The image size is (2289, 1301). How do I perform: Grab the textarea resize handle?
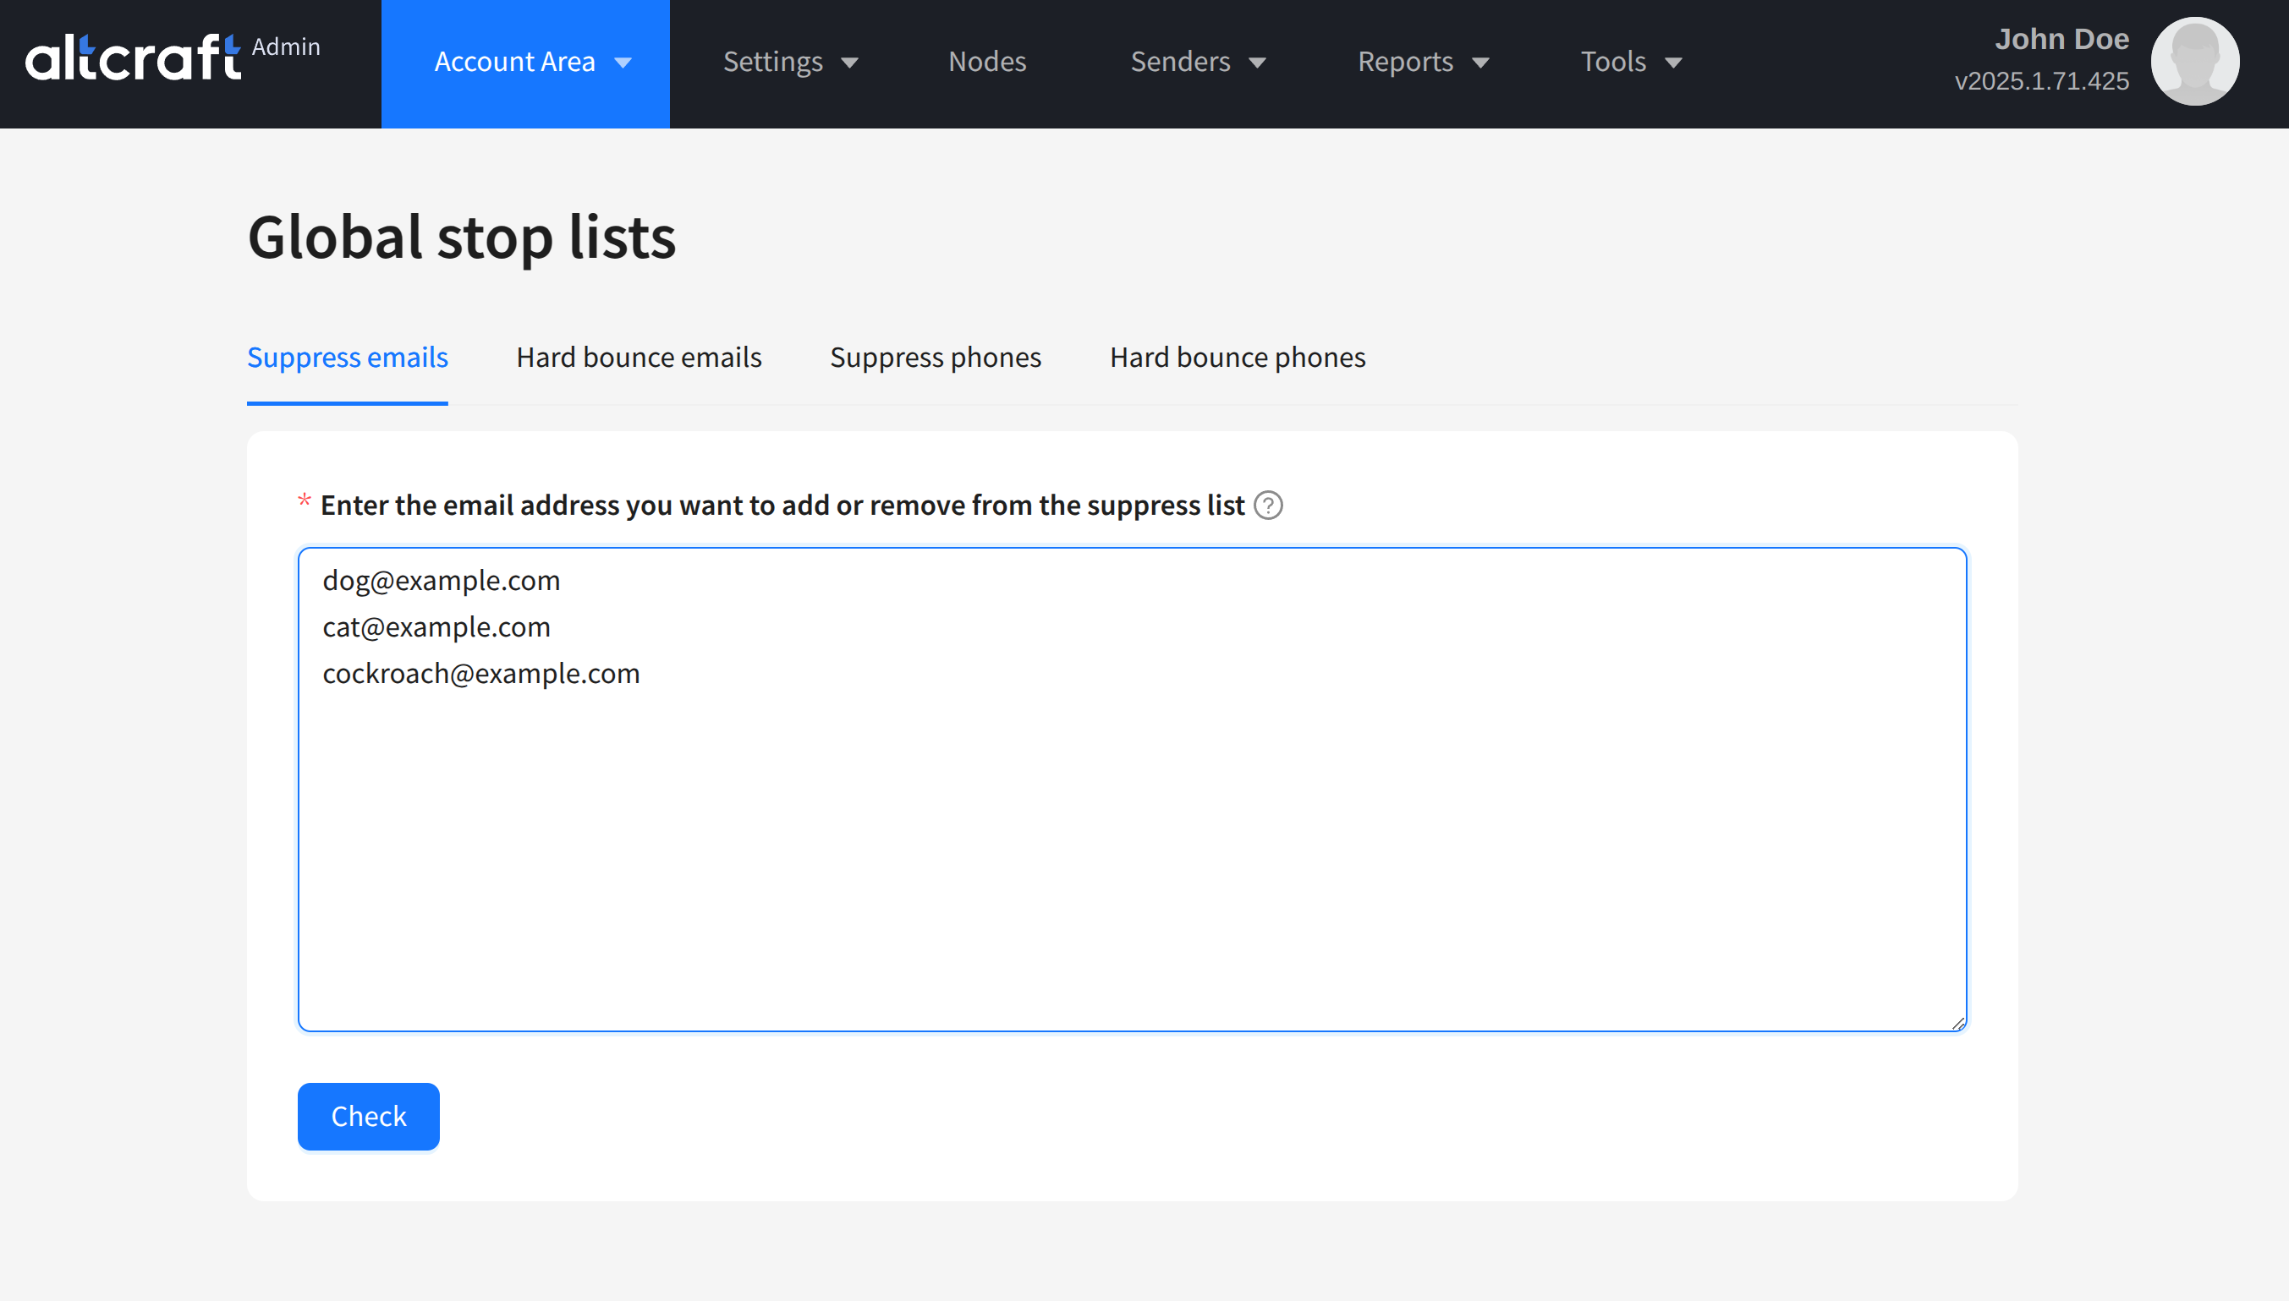pos(1958,1024)
